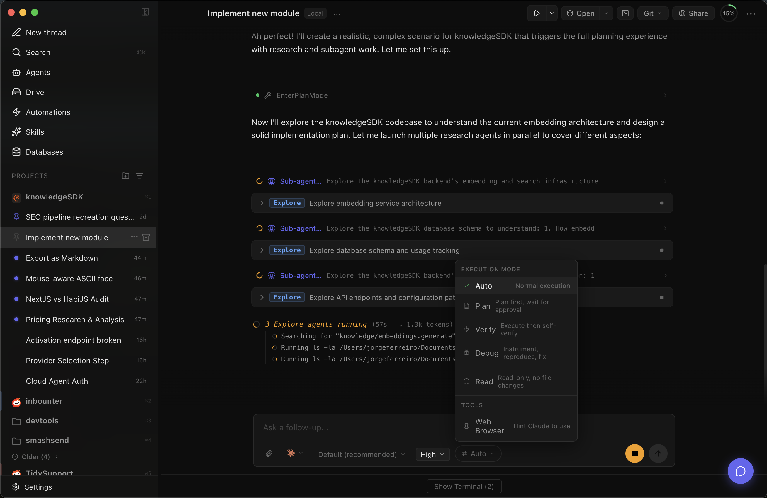Expand the Git dropdown menu
Screen dimensions: 767x498
point(652,13)
